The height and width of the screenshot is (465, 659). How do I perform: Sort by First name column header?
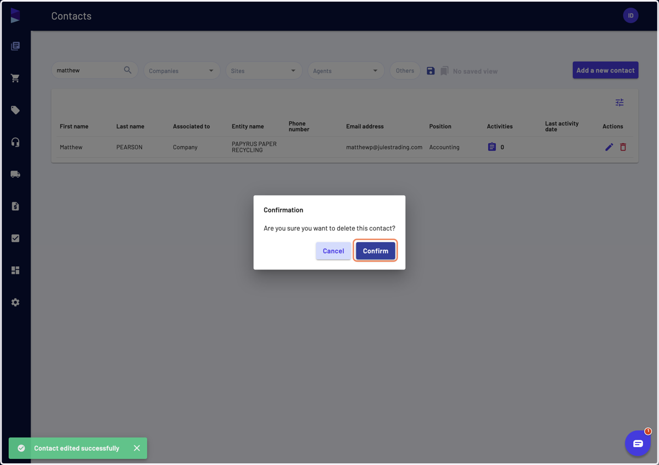click(74, 126)
